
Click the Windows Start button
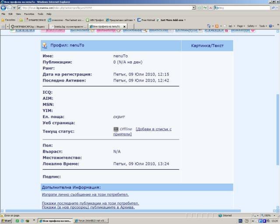click(x=6, y=221)
